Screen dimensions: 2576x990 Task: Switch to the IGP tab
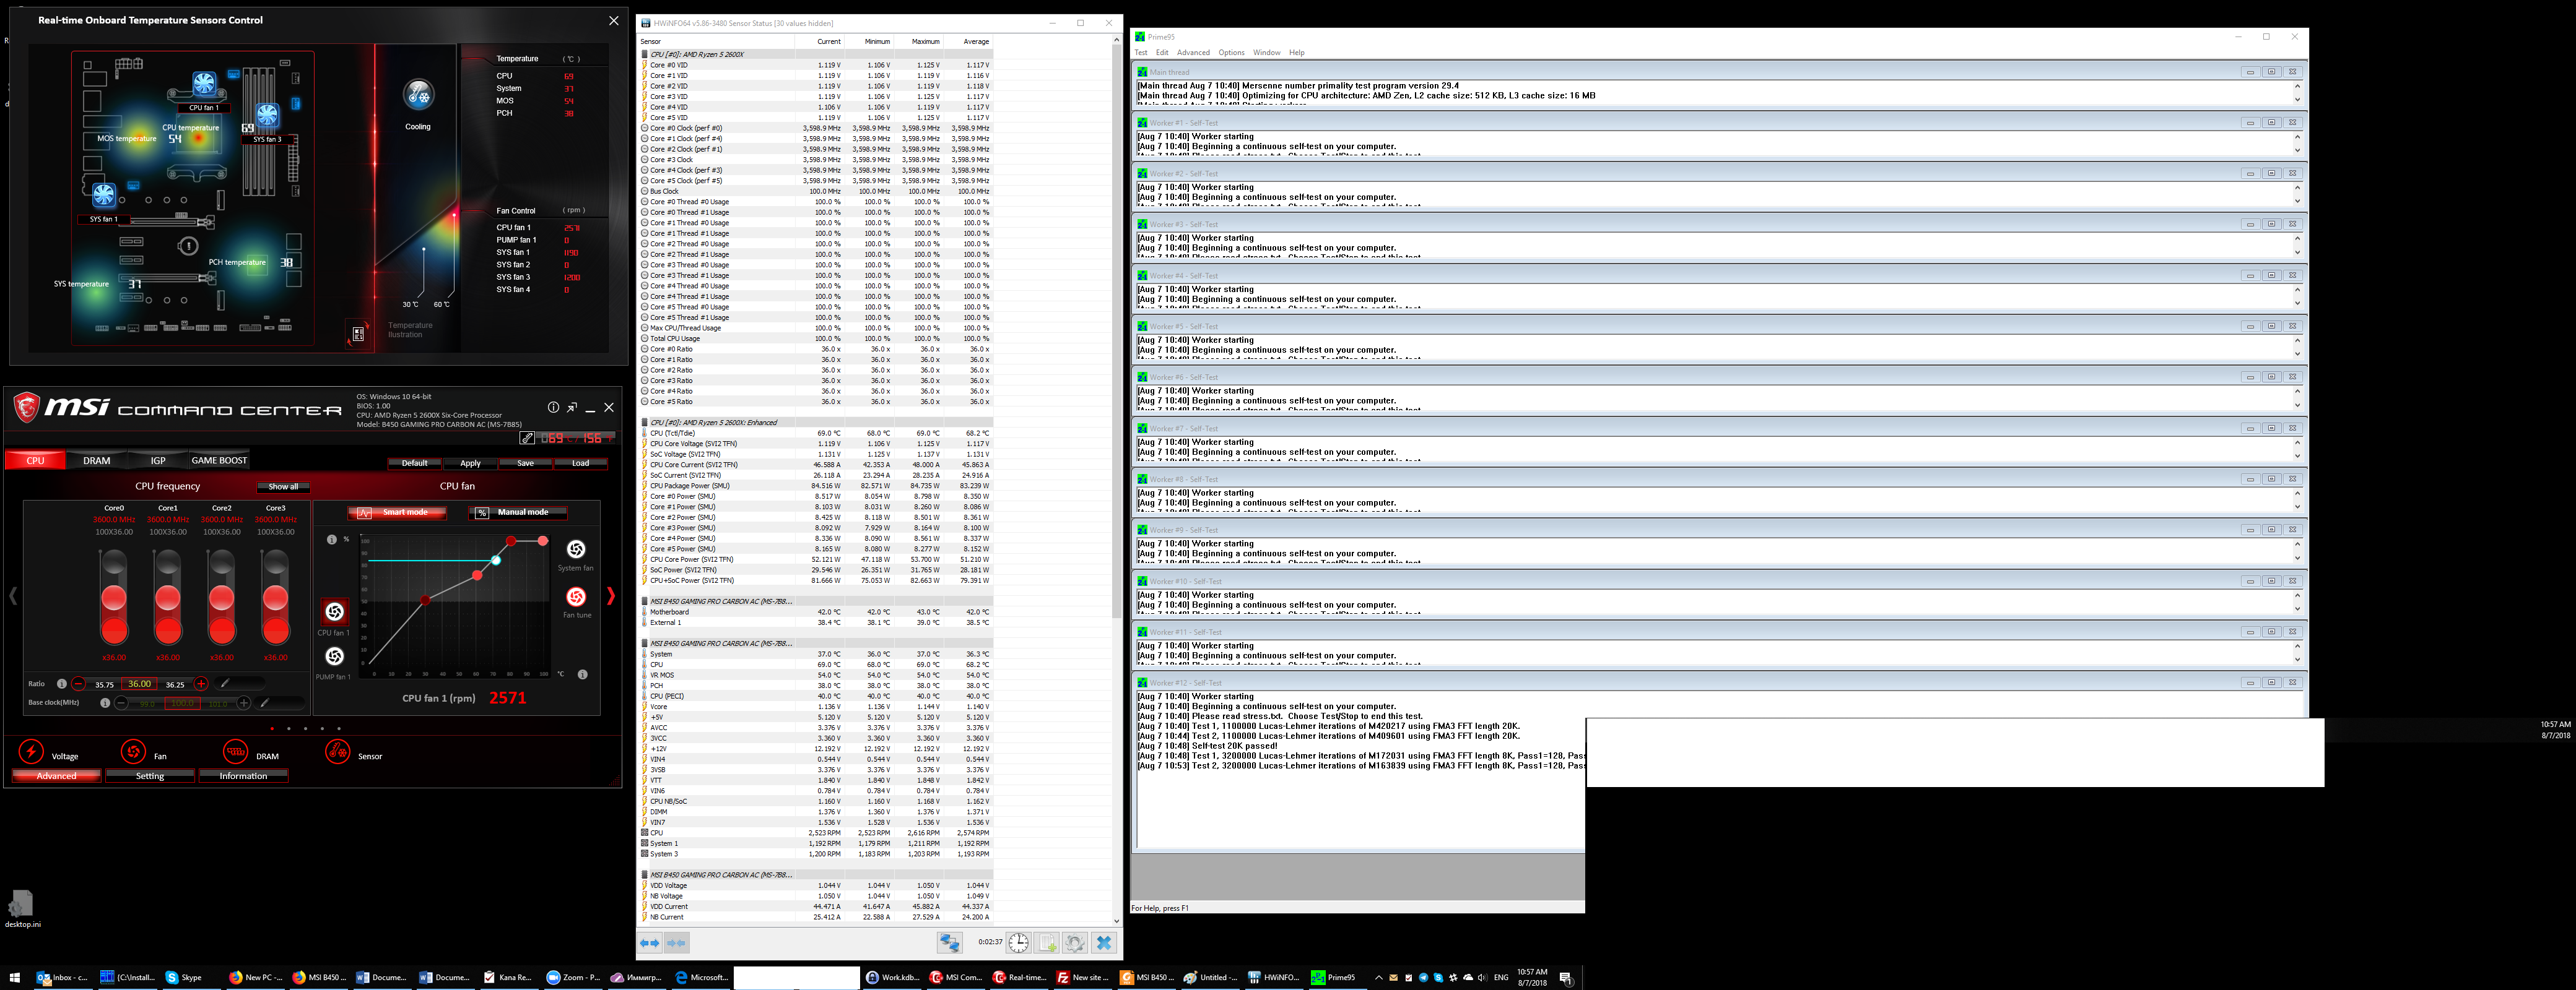158,460
